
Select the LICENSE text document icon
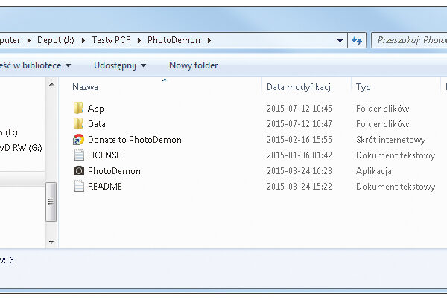(x=79, y=155)
